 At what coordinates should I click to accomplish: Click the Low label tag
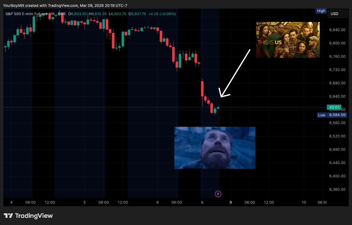point(321,115)
